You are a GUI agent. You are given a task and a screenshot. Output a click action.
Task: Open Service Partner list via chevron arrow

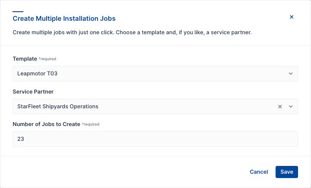291,107
